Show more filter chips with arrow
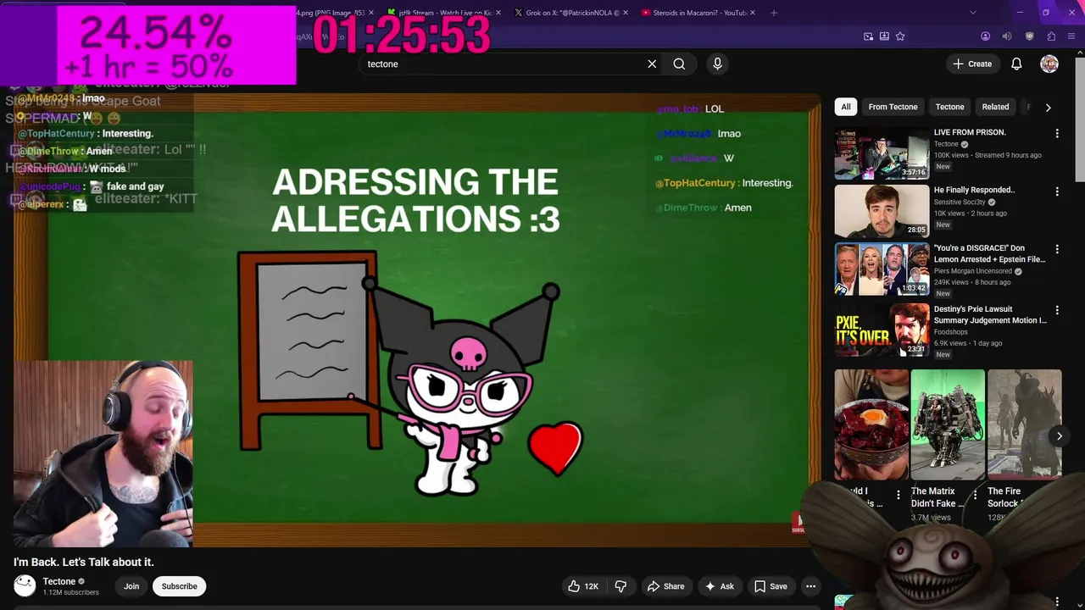The image size is (1085, 610). [x=1048, y=108]
